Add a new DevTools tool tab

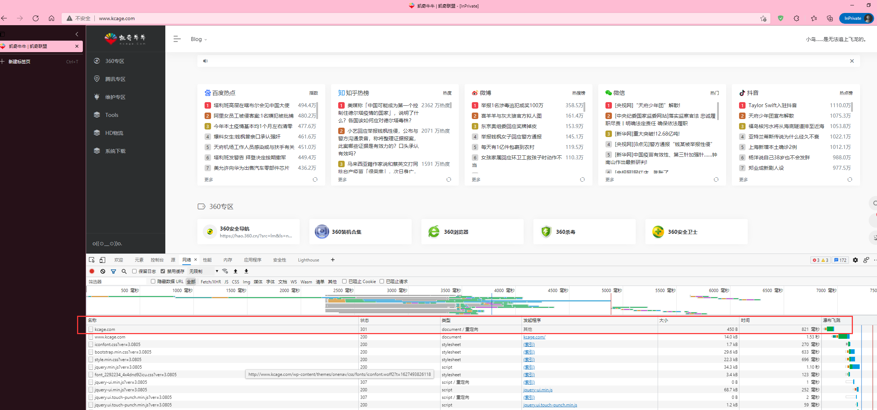tap(333, 260)
